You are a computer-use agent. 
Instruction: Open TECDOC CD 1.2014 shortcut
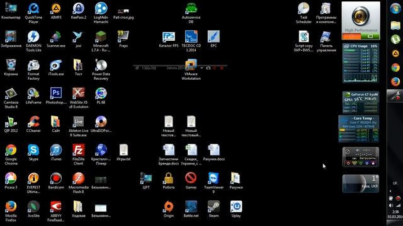point(191,41)
